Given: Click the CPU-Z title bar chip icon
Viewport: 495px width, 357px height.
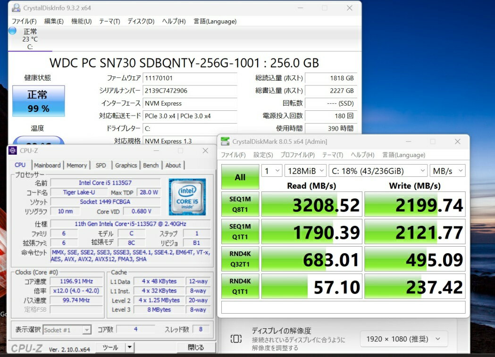Looking at the screenshot, I should (13, 151).
